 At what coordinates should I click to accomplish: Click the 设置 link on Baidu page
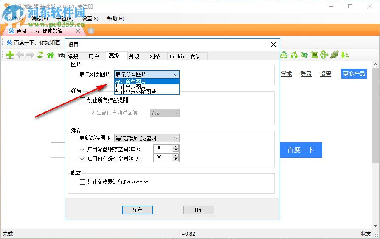(326, 74)
